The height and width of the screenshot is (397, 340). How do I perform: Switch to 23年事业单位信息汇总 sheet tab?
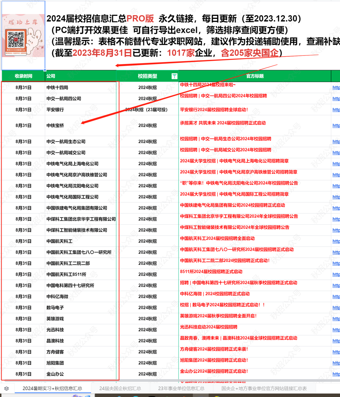(x=181, y=388)
